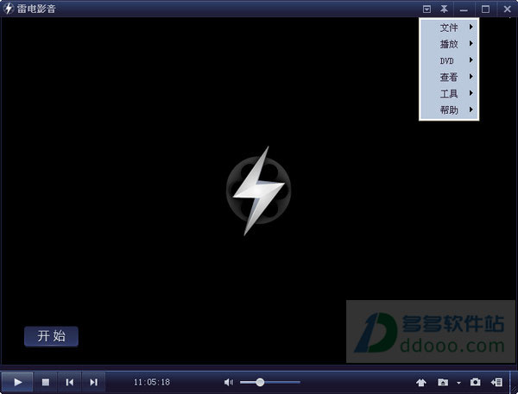518x394 pixels.
Task: Open the main menu dropdown icon in title bar
Action: 426,9
